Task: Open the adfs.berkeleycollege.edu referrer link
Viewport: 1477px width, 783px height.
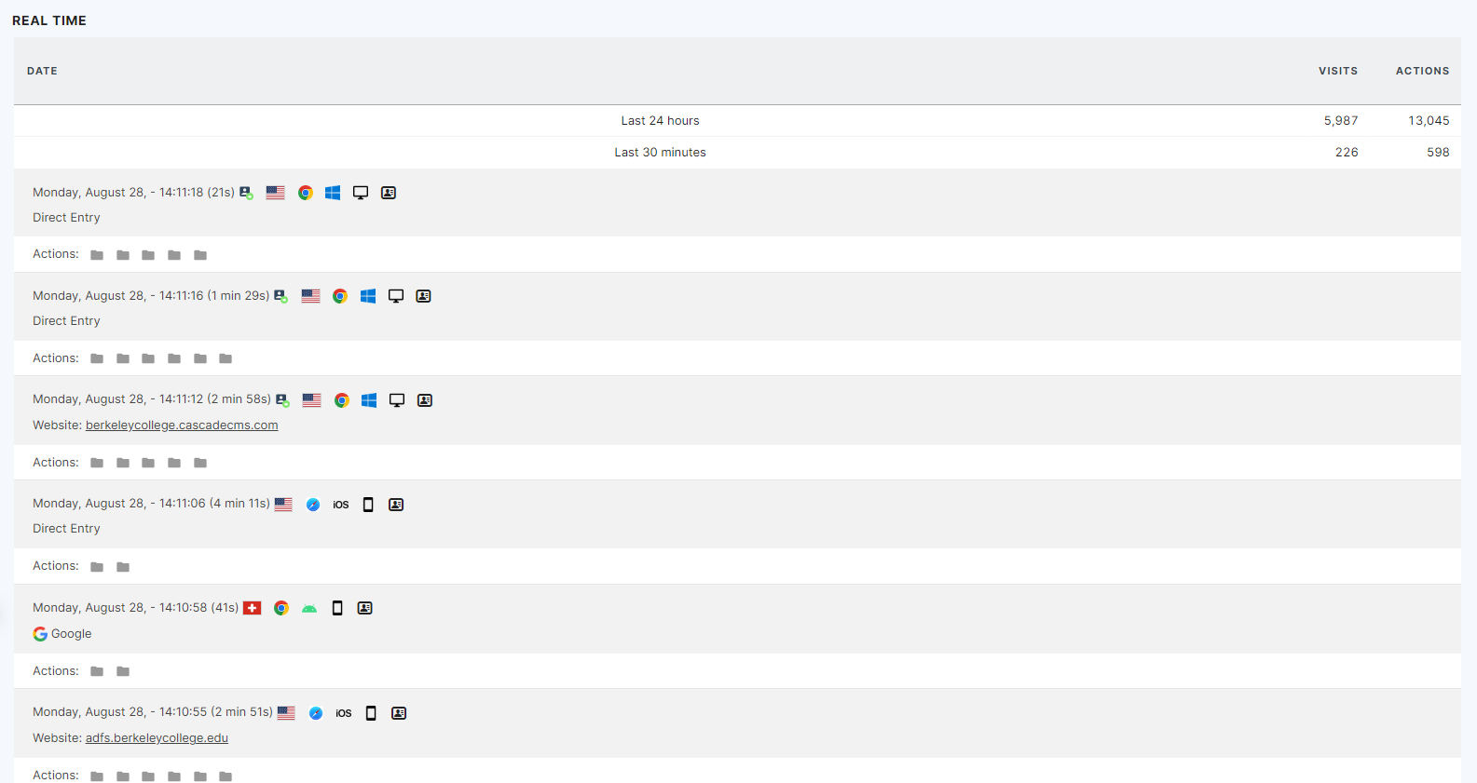Action: click(157, 738)
